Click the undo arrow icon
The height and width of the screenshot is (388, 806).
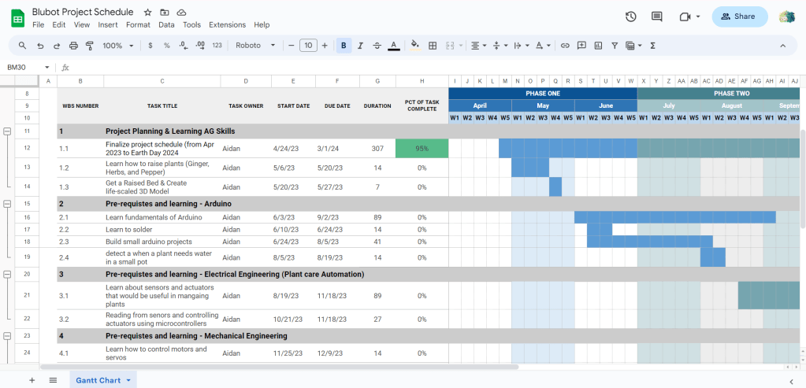39,46
